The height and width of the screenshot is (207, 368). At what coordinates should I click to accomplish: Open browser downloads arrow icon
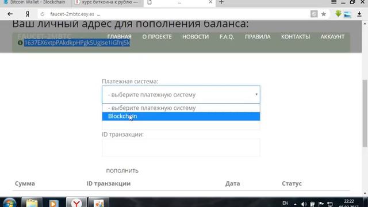[359, 14]
